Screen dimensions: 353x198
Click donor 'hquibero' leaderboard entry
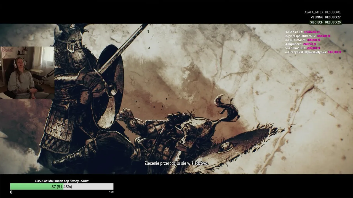pos(301,44)
